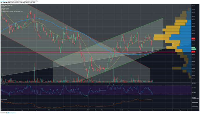This screenshot has height=114, width=200.
Task: Click the green current price label
Action: coord(193,47)
